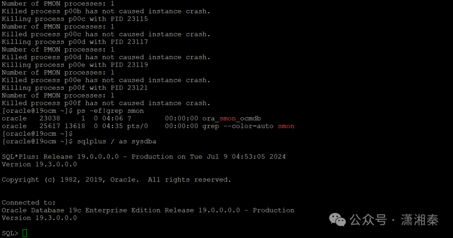Click 'Killing process p00f with PID 23121'

pos(75,88)
